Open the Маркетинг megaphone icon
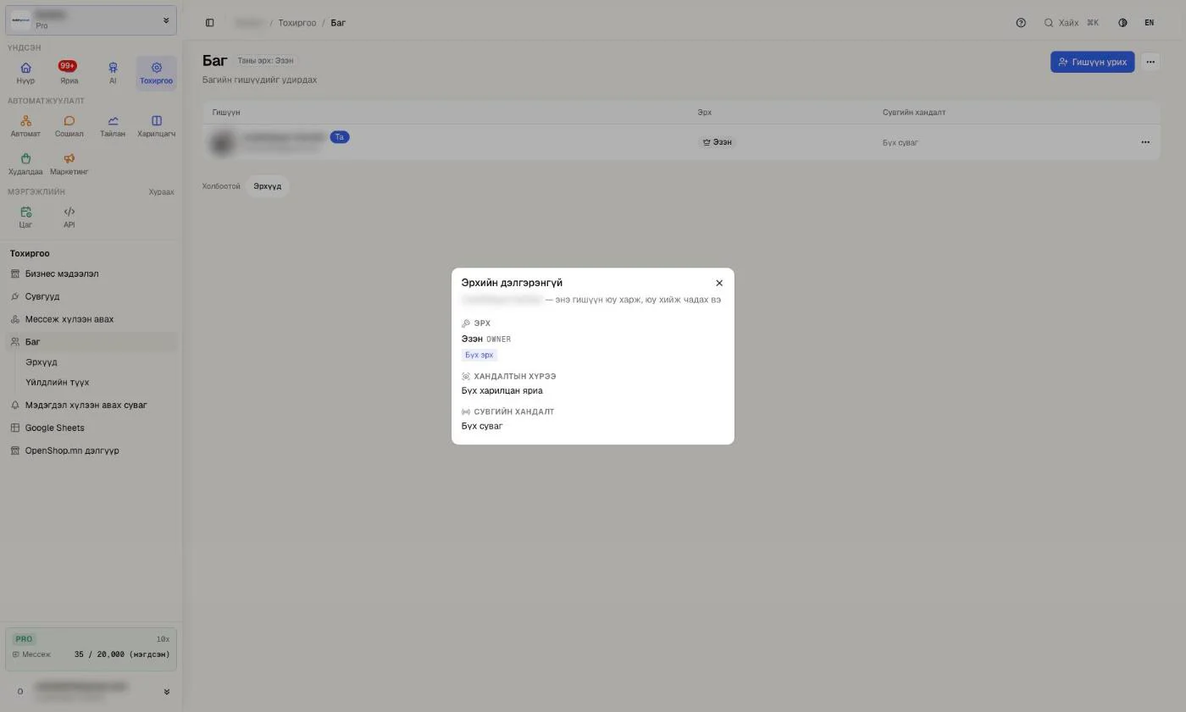1186x712 pixels. pos(69,164)
